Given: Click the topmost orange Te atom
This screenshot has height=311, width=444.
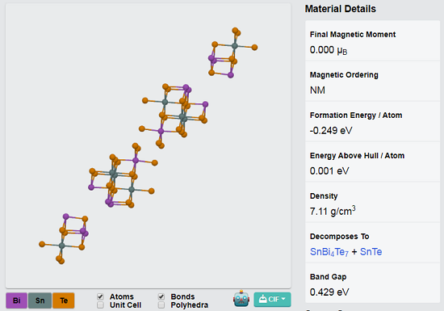Looking at the screenshot, I should [x=235, y=31].
